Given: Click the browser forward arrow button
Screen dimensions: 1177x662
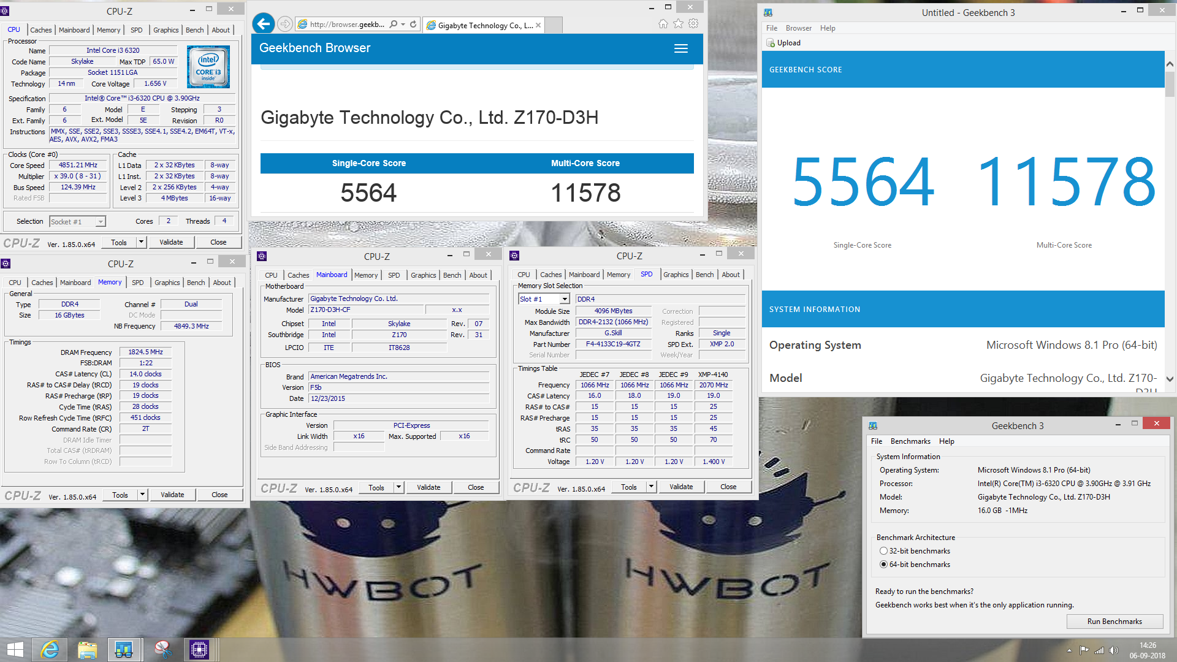Looking at the screenshot, I should (284, 24).
